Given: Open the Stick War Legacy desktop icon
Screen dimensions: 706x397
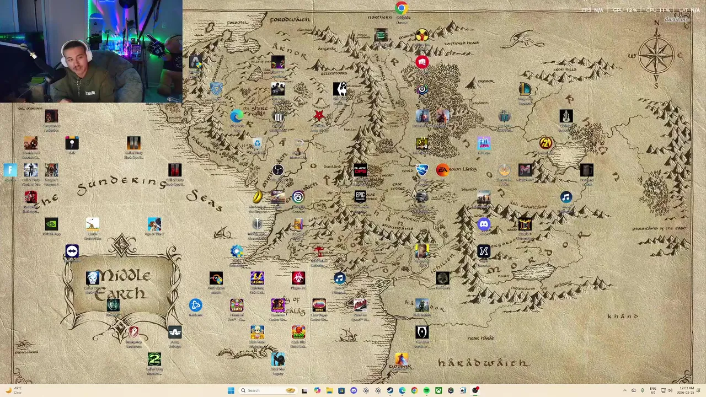Looking at the screenshot, I should [x=278, y=361].
